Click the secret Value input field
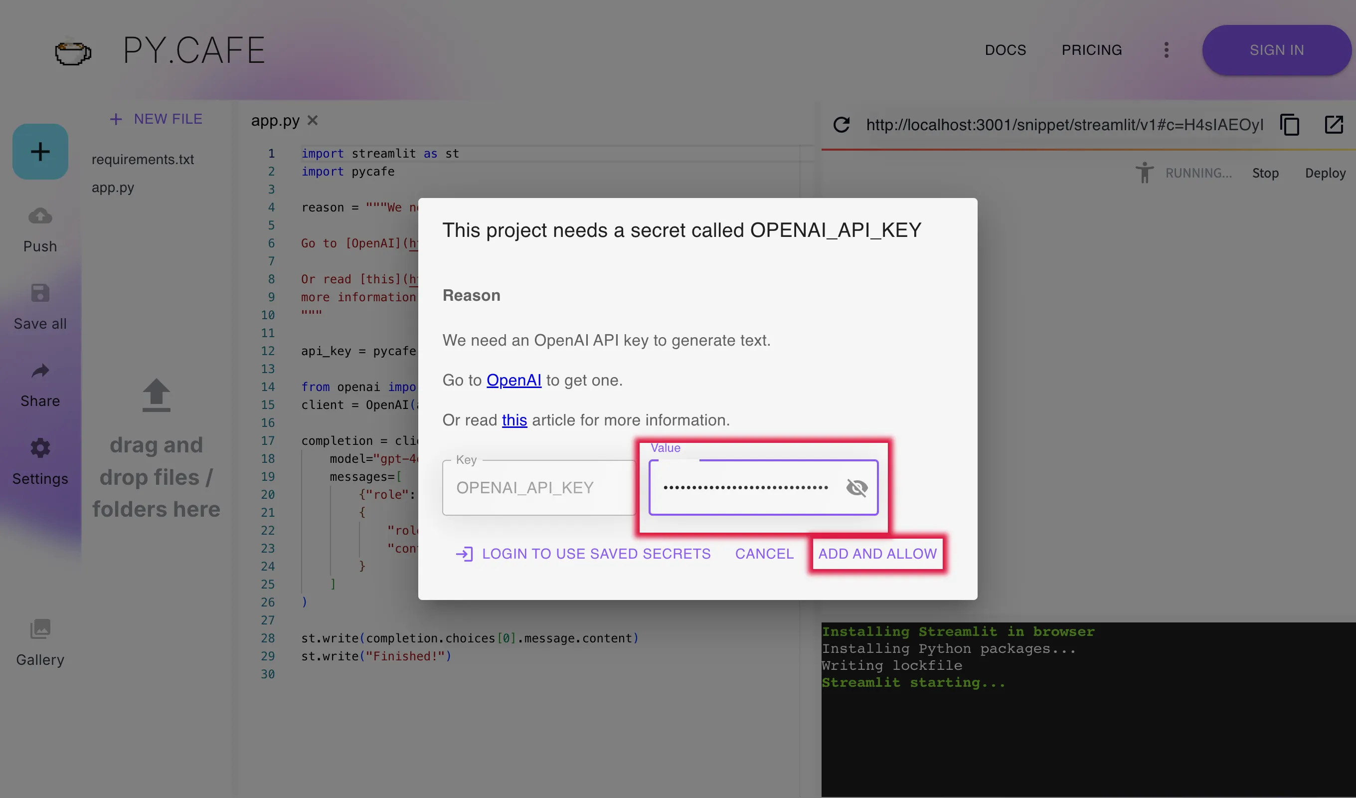 point(745,488)
